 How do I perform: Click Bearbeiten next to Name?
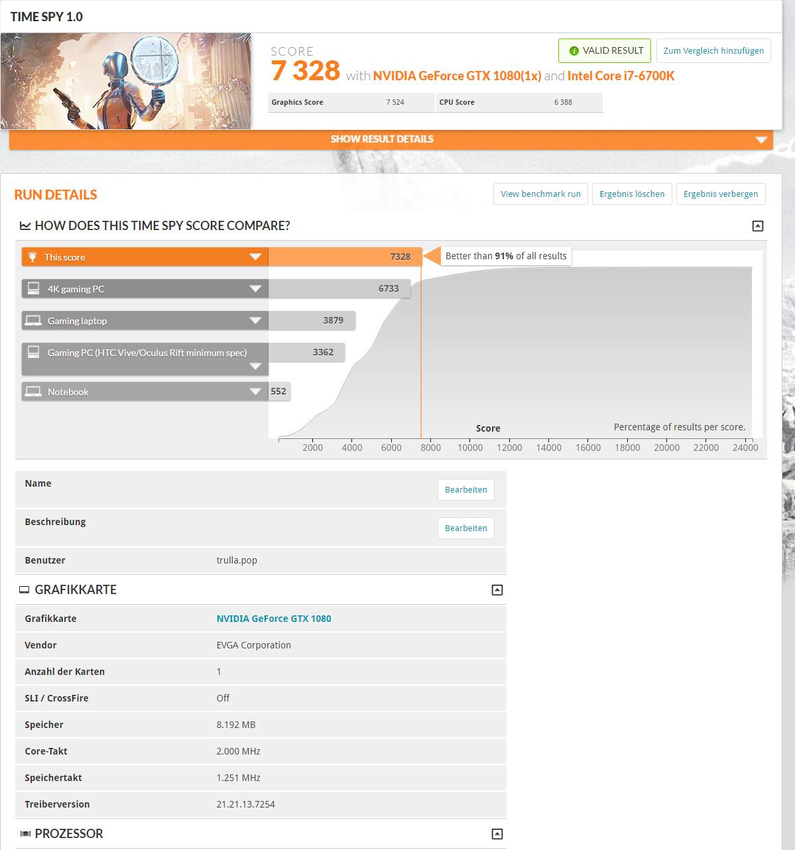click(466, 489)
